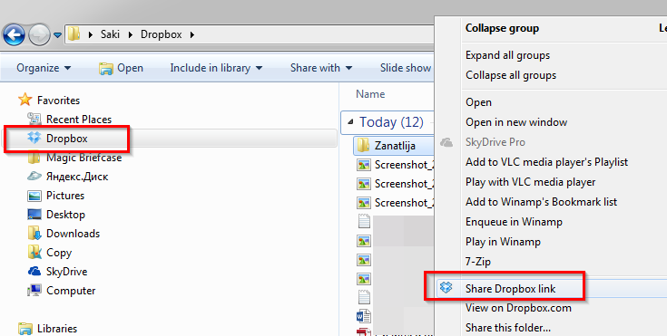Select Favorites in the navigation pane
Image resolution: width=667 pixels, height=336 pixels.
tap(58, 101)
